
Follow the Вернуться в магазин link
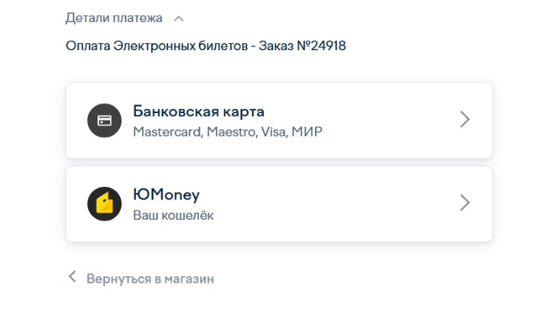click(x=149, y=279)
